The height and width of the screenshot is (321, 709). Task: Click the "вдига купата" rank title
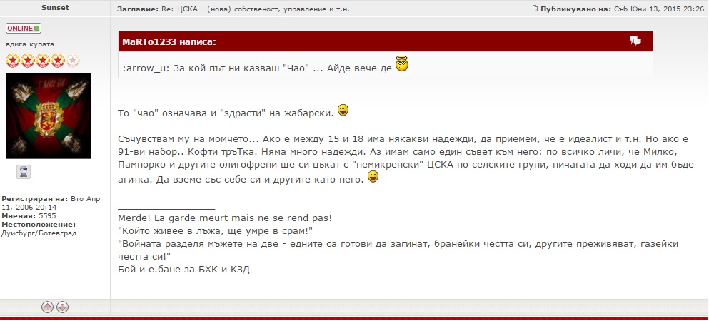pyautogui.click(x=30, y=44)
